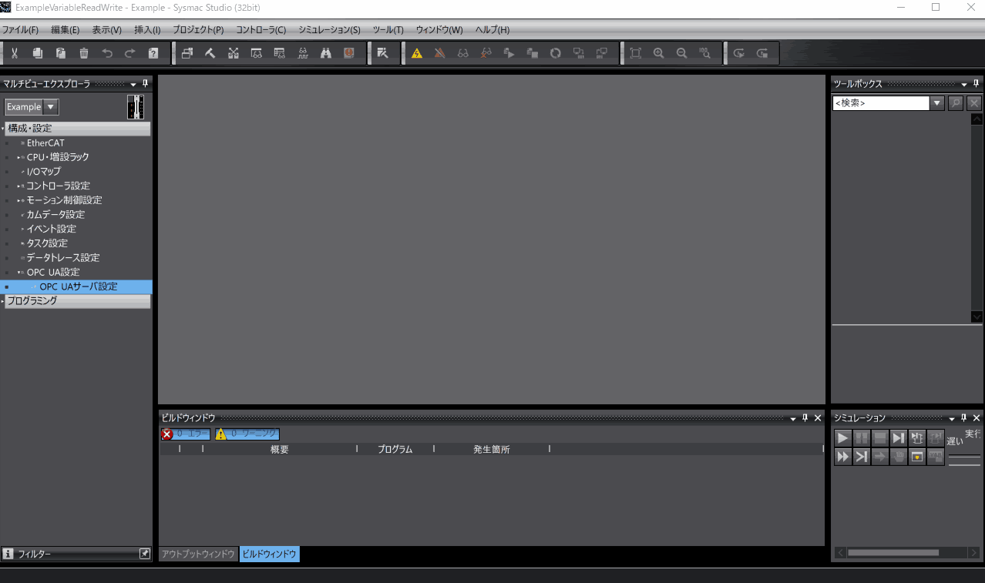The width and height of the screenshot is (985, 583).
Task: Toggle pin on シミュレーション panel
Action: [x=963, y=418]
